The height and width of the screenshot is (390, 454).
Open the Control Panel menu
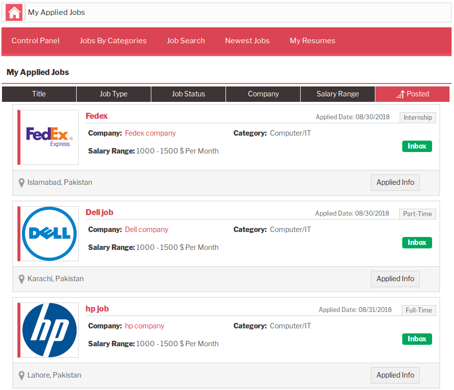[35, 41]
